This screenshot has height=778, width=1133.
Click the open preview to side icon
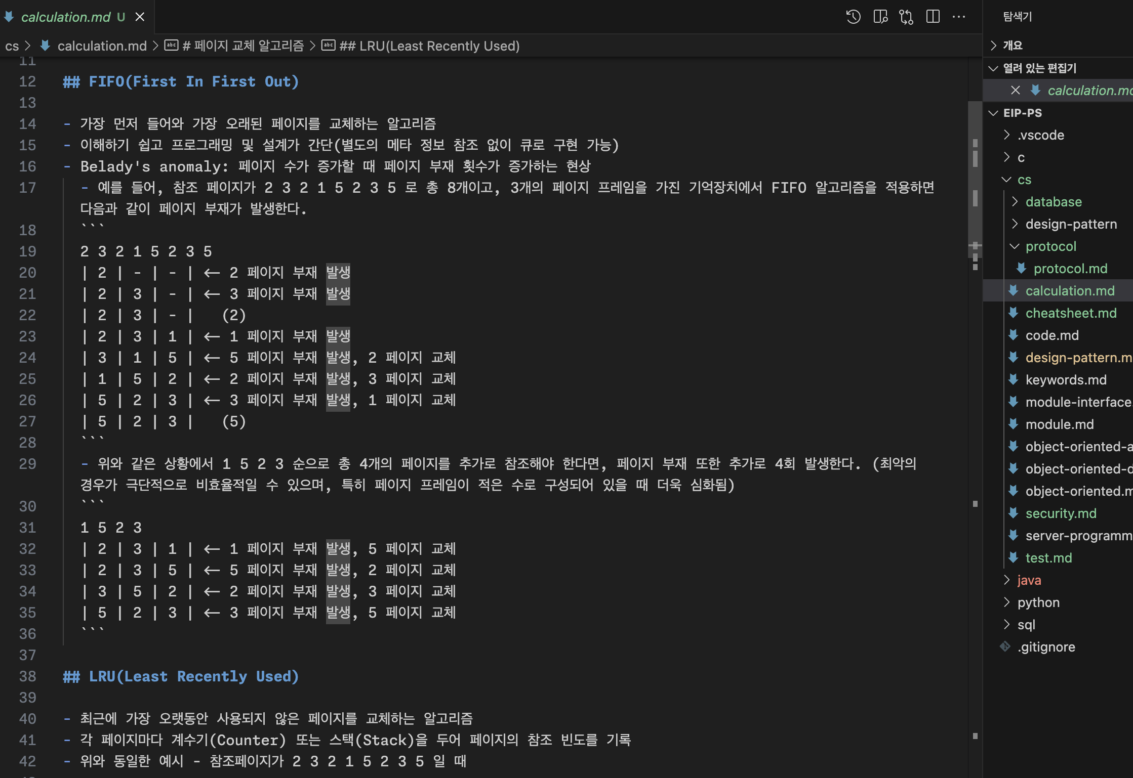(x=880, y=17)
